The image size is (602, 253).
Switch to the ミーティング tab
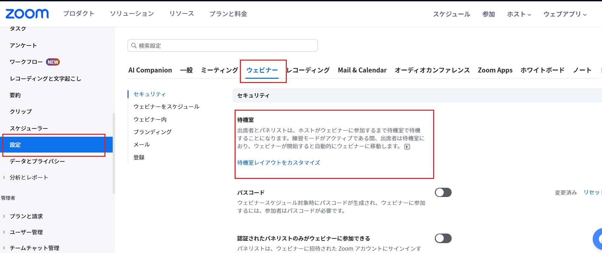click(219, 70)
